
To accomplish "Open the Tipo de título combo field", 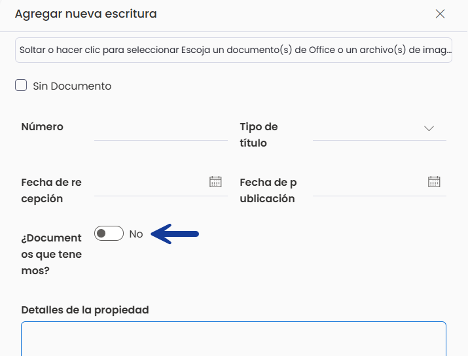I will (x=380, y=129).
